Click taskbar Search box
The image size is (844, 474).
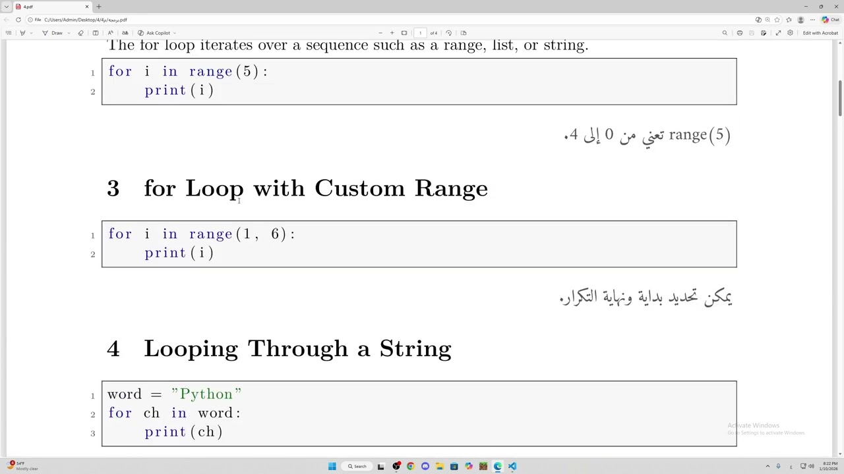point(357,466)
